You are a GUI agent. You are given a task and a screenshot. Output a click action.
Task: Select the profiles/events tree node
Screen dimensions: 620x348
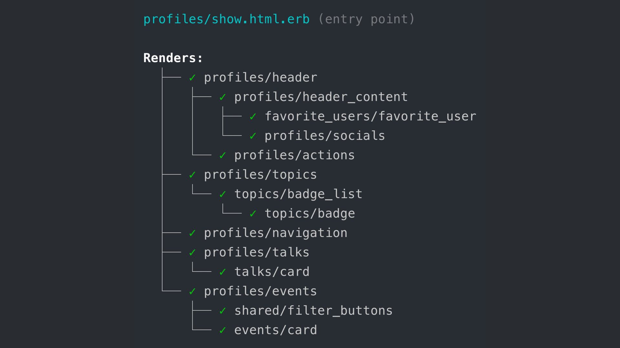tap(260, 291)
